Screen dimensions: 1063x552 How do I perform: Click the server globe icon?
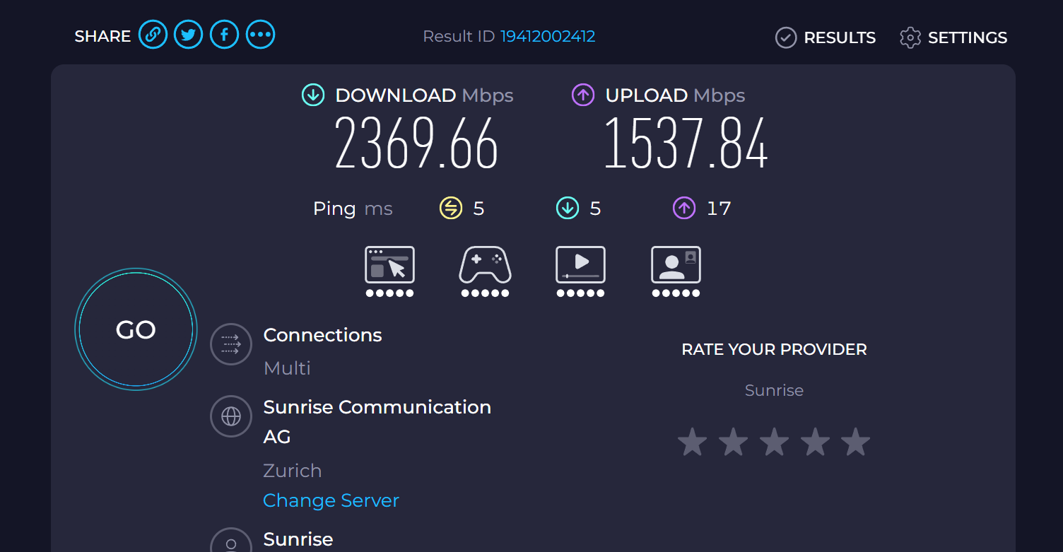231,416
